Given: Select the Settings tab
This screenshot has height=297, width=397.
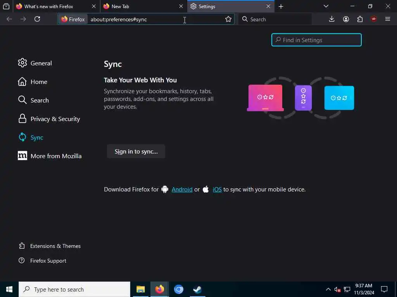Looking at the screenshot, I should [231, 6].
